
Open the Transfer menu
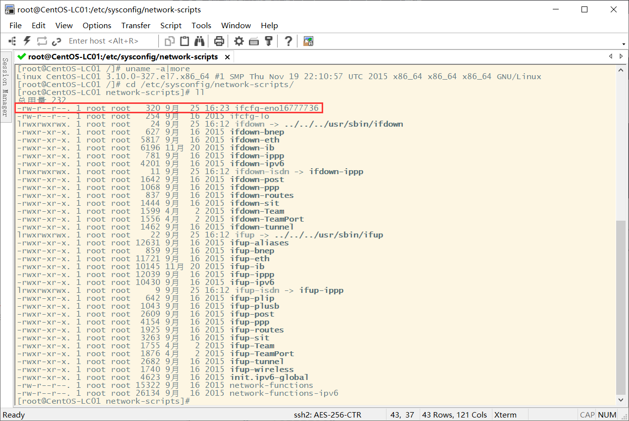pos(136,25)
